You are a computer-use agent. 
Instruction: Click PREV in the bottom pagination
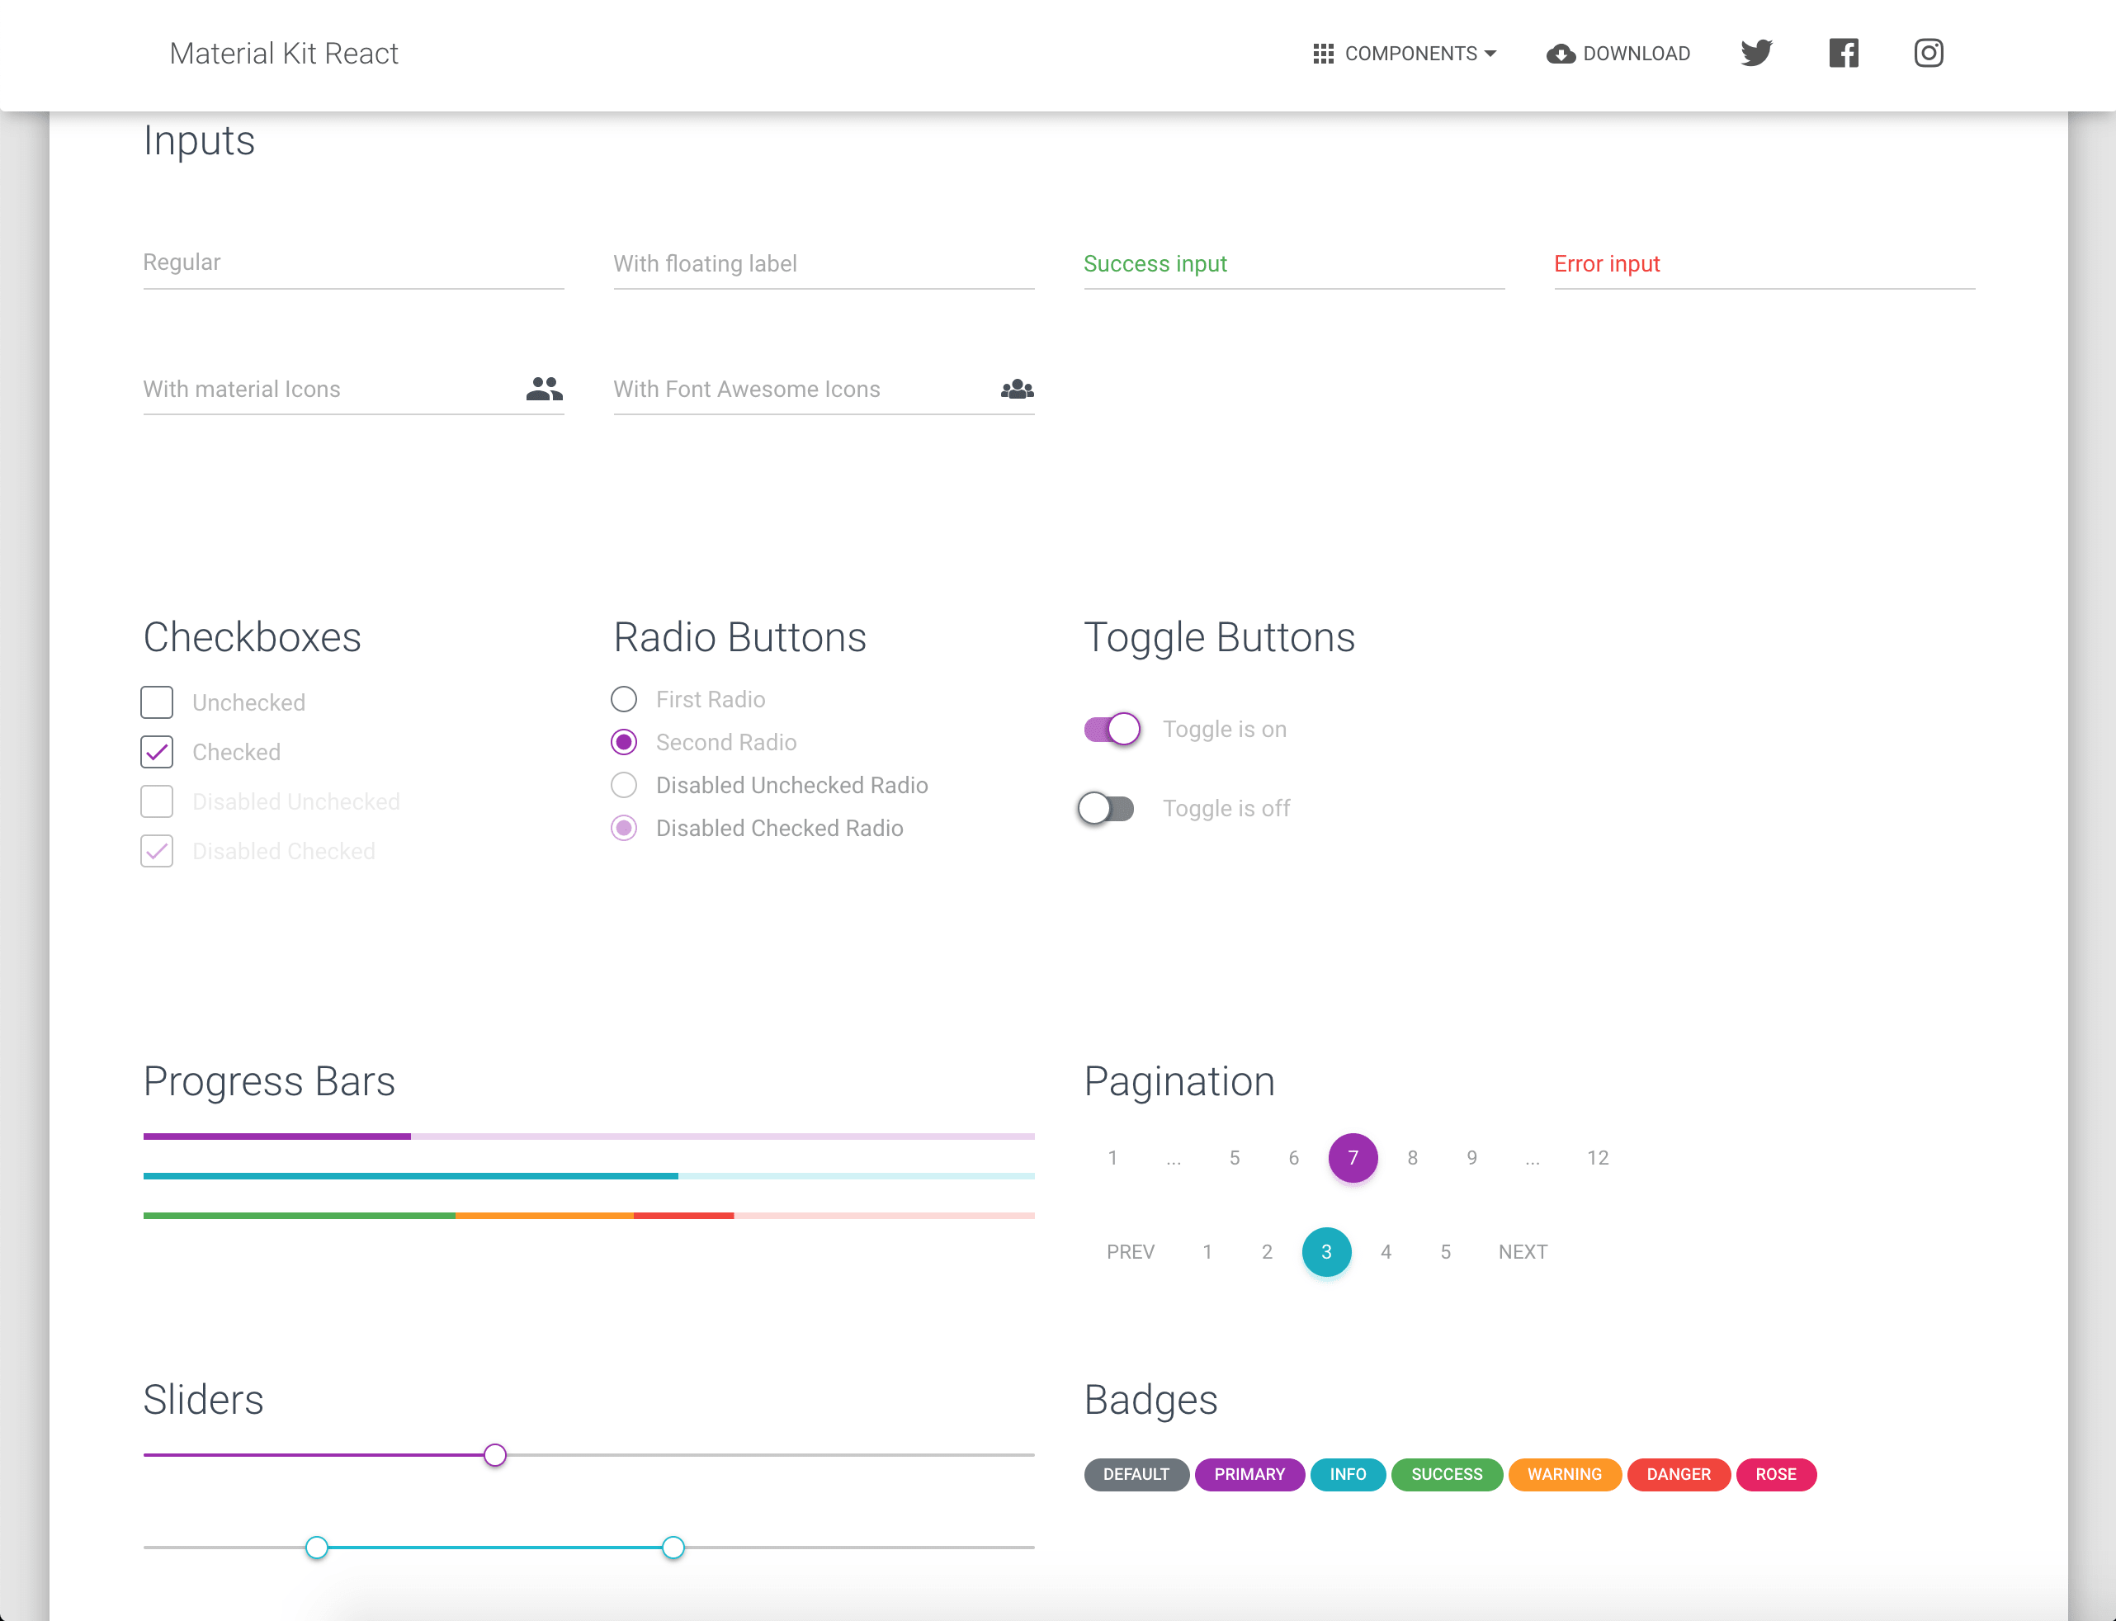1130,1252
